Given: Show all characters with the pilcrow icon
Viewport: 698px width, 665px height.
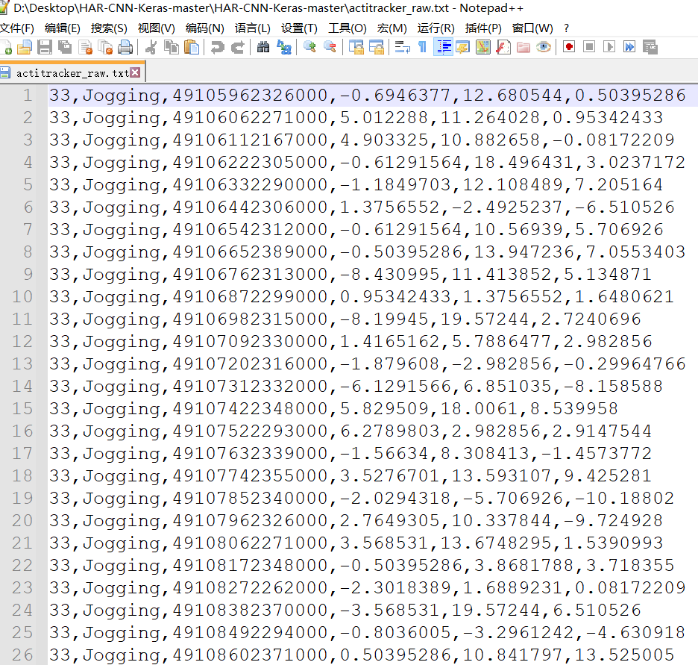Looking at the screenshot, I should pyautogui.click(x=422, y=47).
